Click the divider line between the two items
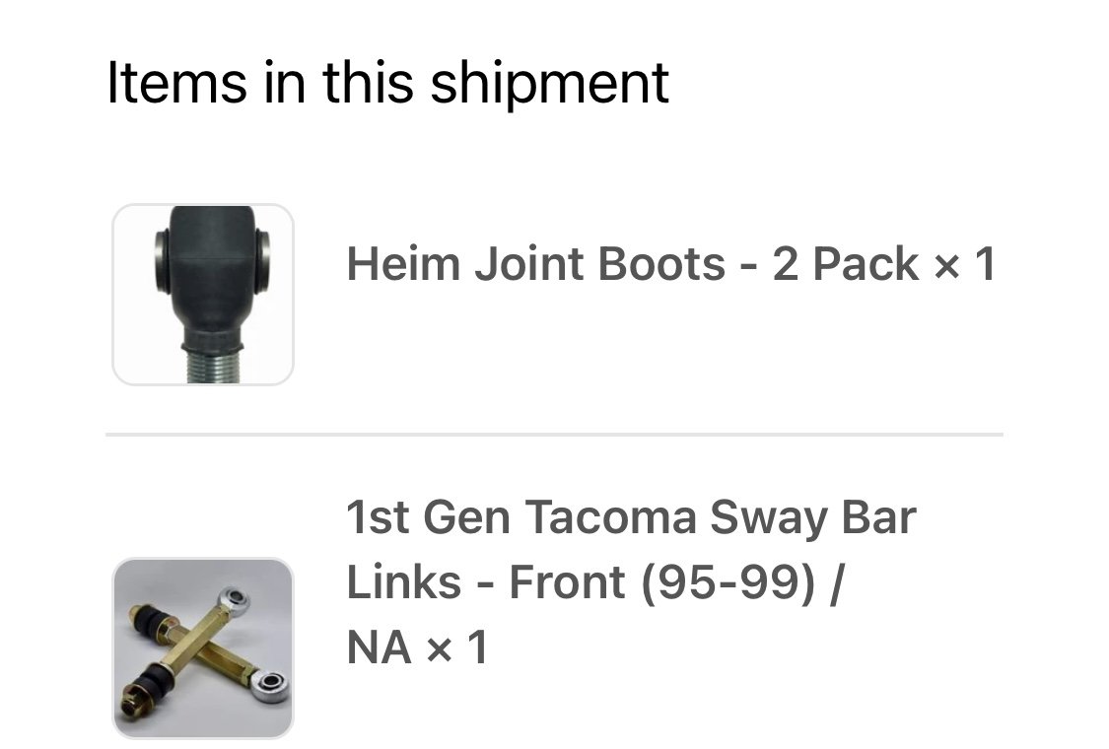 pos(554,435)
